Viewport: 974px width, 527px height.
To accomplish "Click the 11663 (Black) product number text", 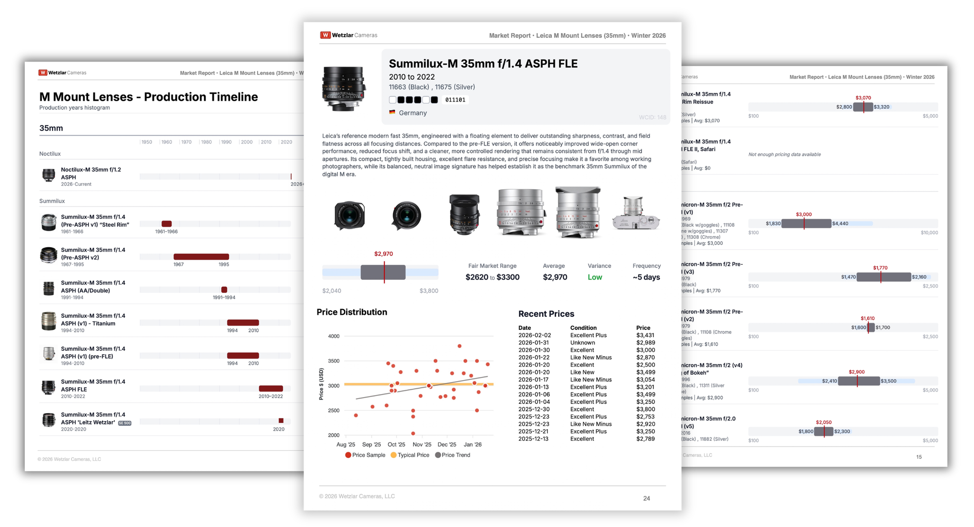I will point(409,87).
